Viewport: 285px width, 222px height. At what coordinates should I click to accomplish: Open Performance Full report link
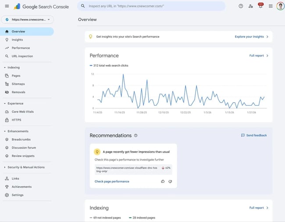pos(256,56)
